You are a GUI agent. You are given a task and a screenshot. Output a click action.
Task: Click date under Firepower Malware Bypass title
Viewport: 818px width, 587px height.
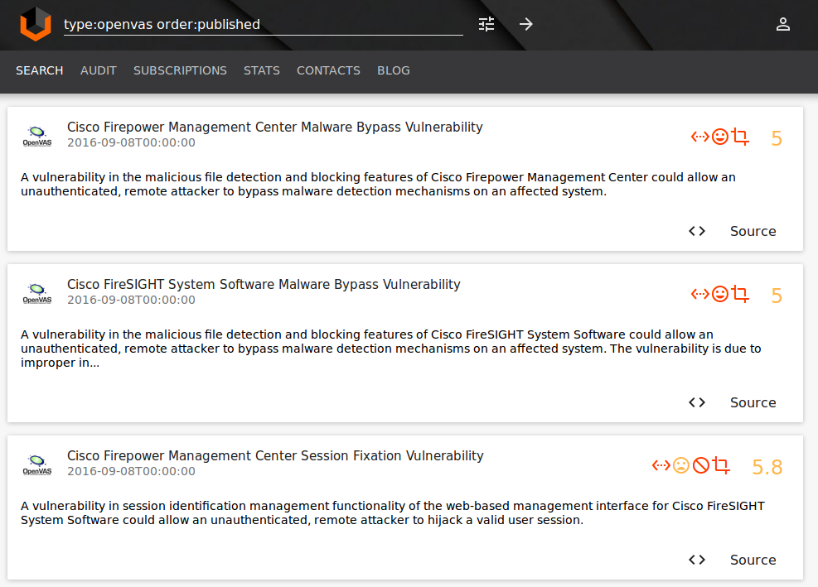coord(131,143)
